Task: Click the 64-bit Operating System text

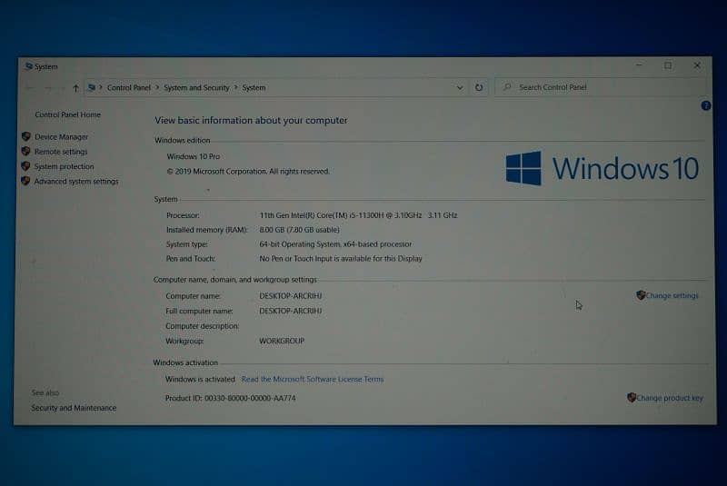Action: [x=335, y=244]
